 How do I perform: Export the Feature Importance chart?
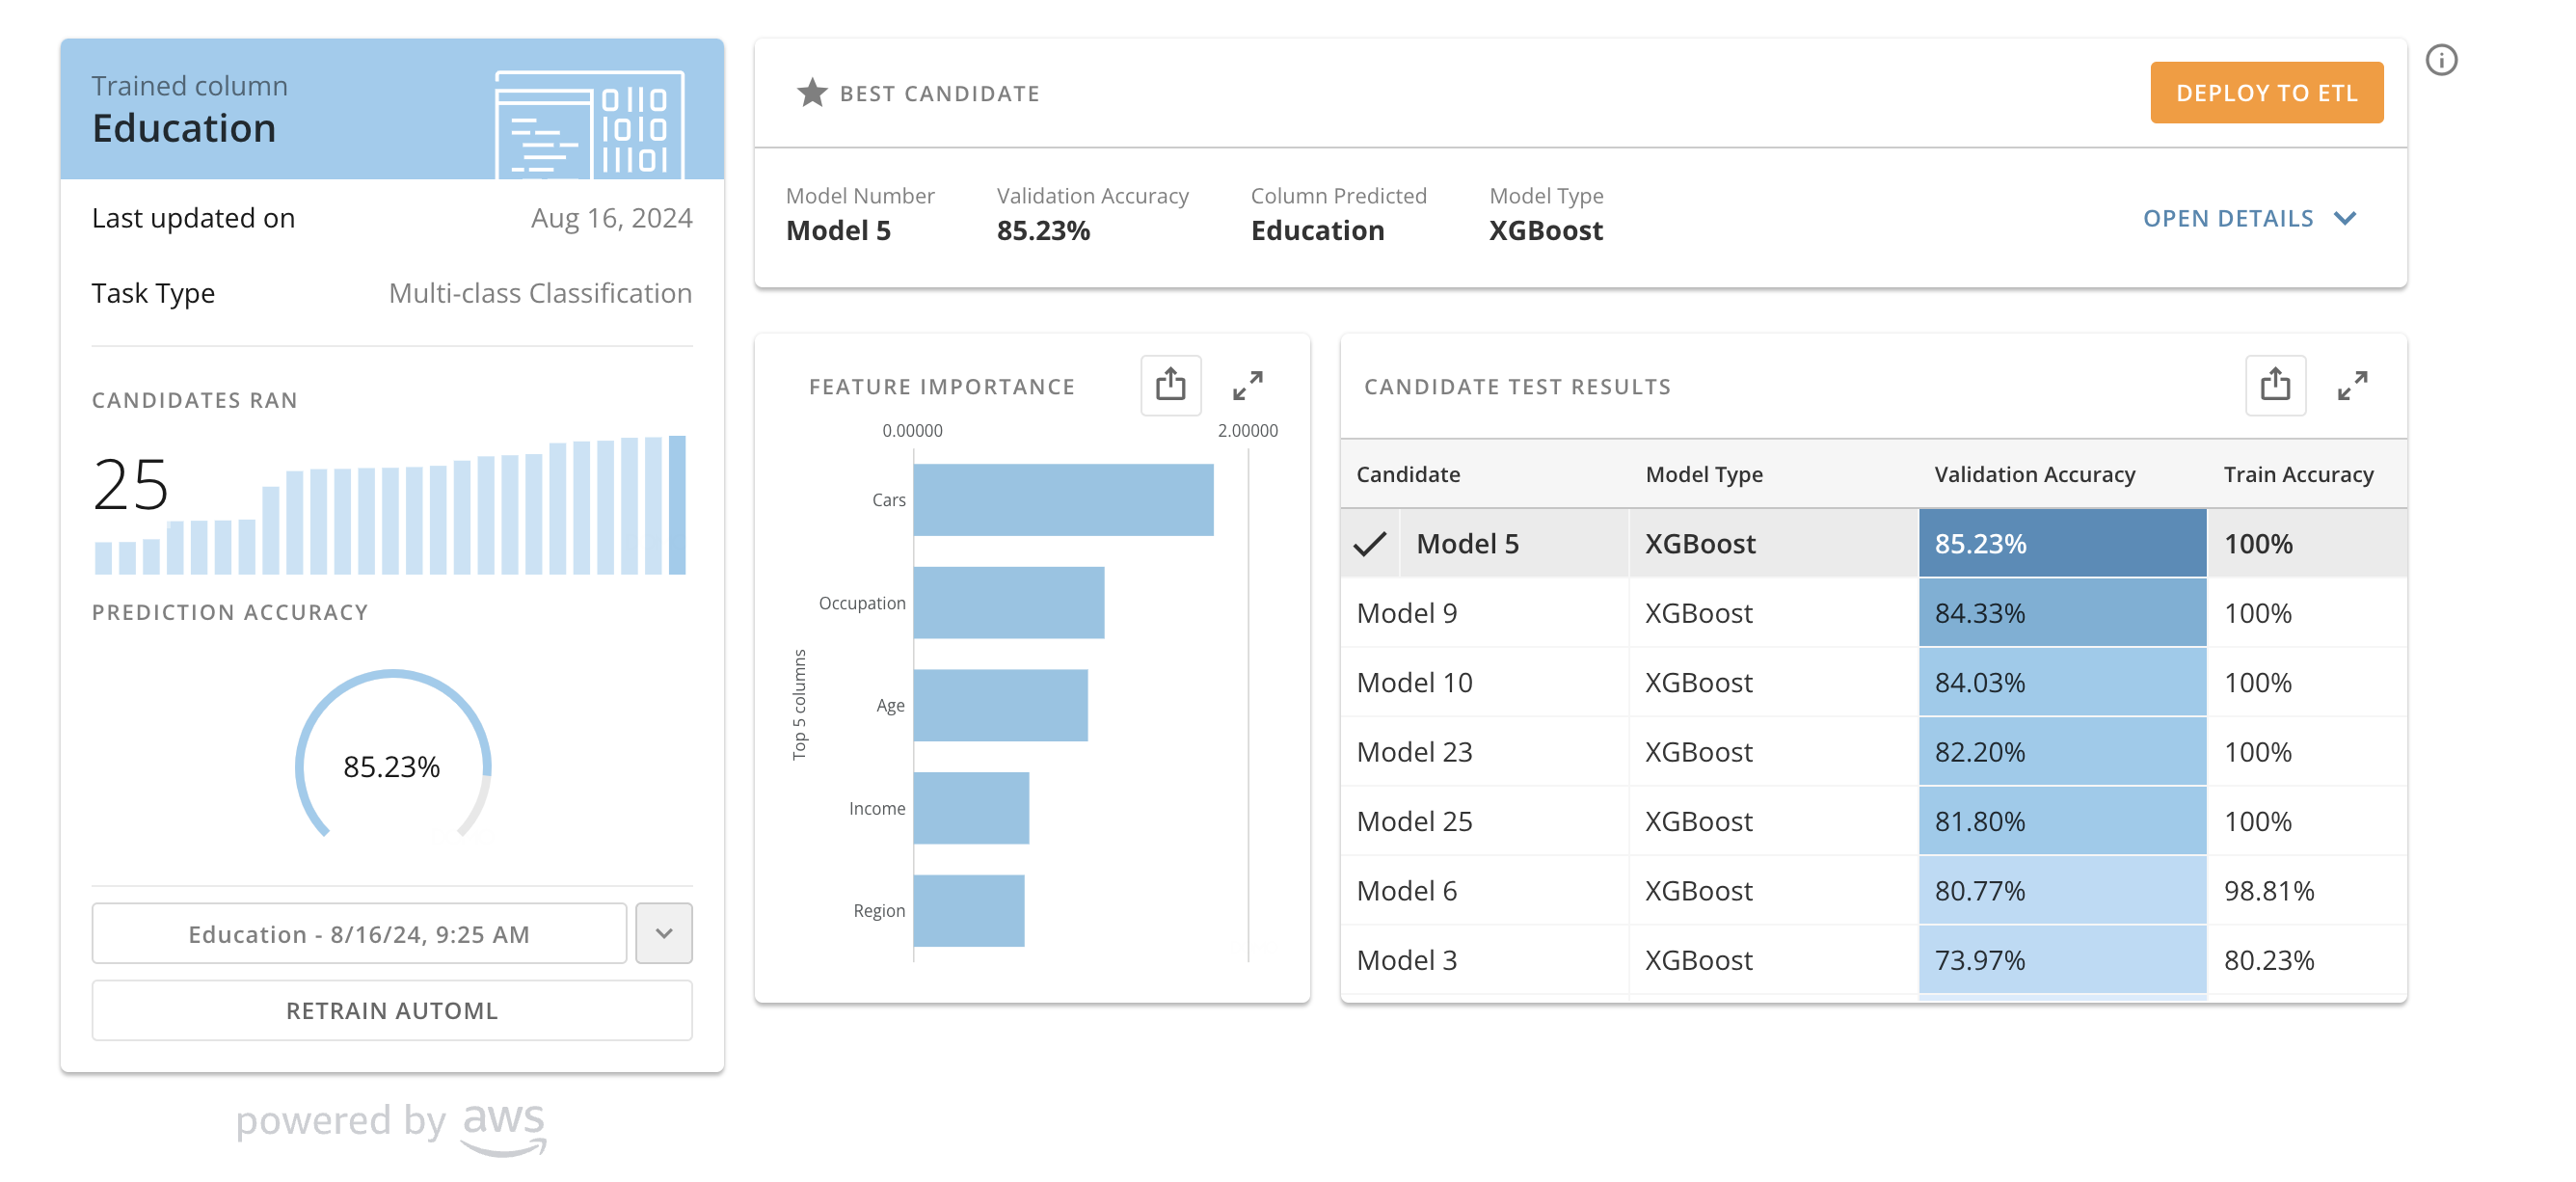(1170, 385)
